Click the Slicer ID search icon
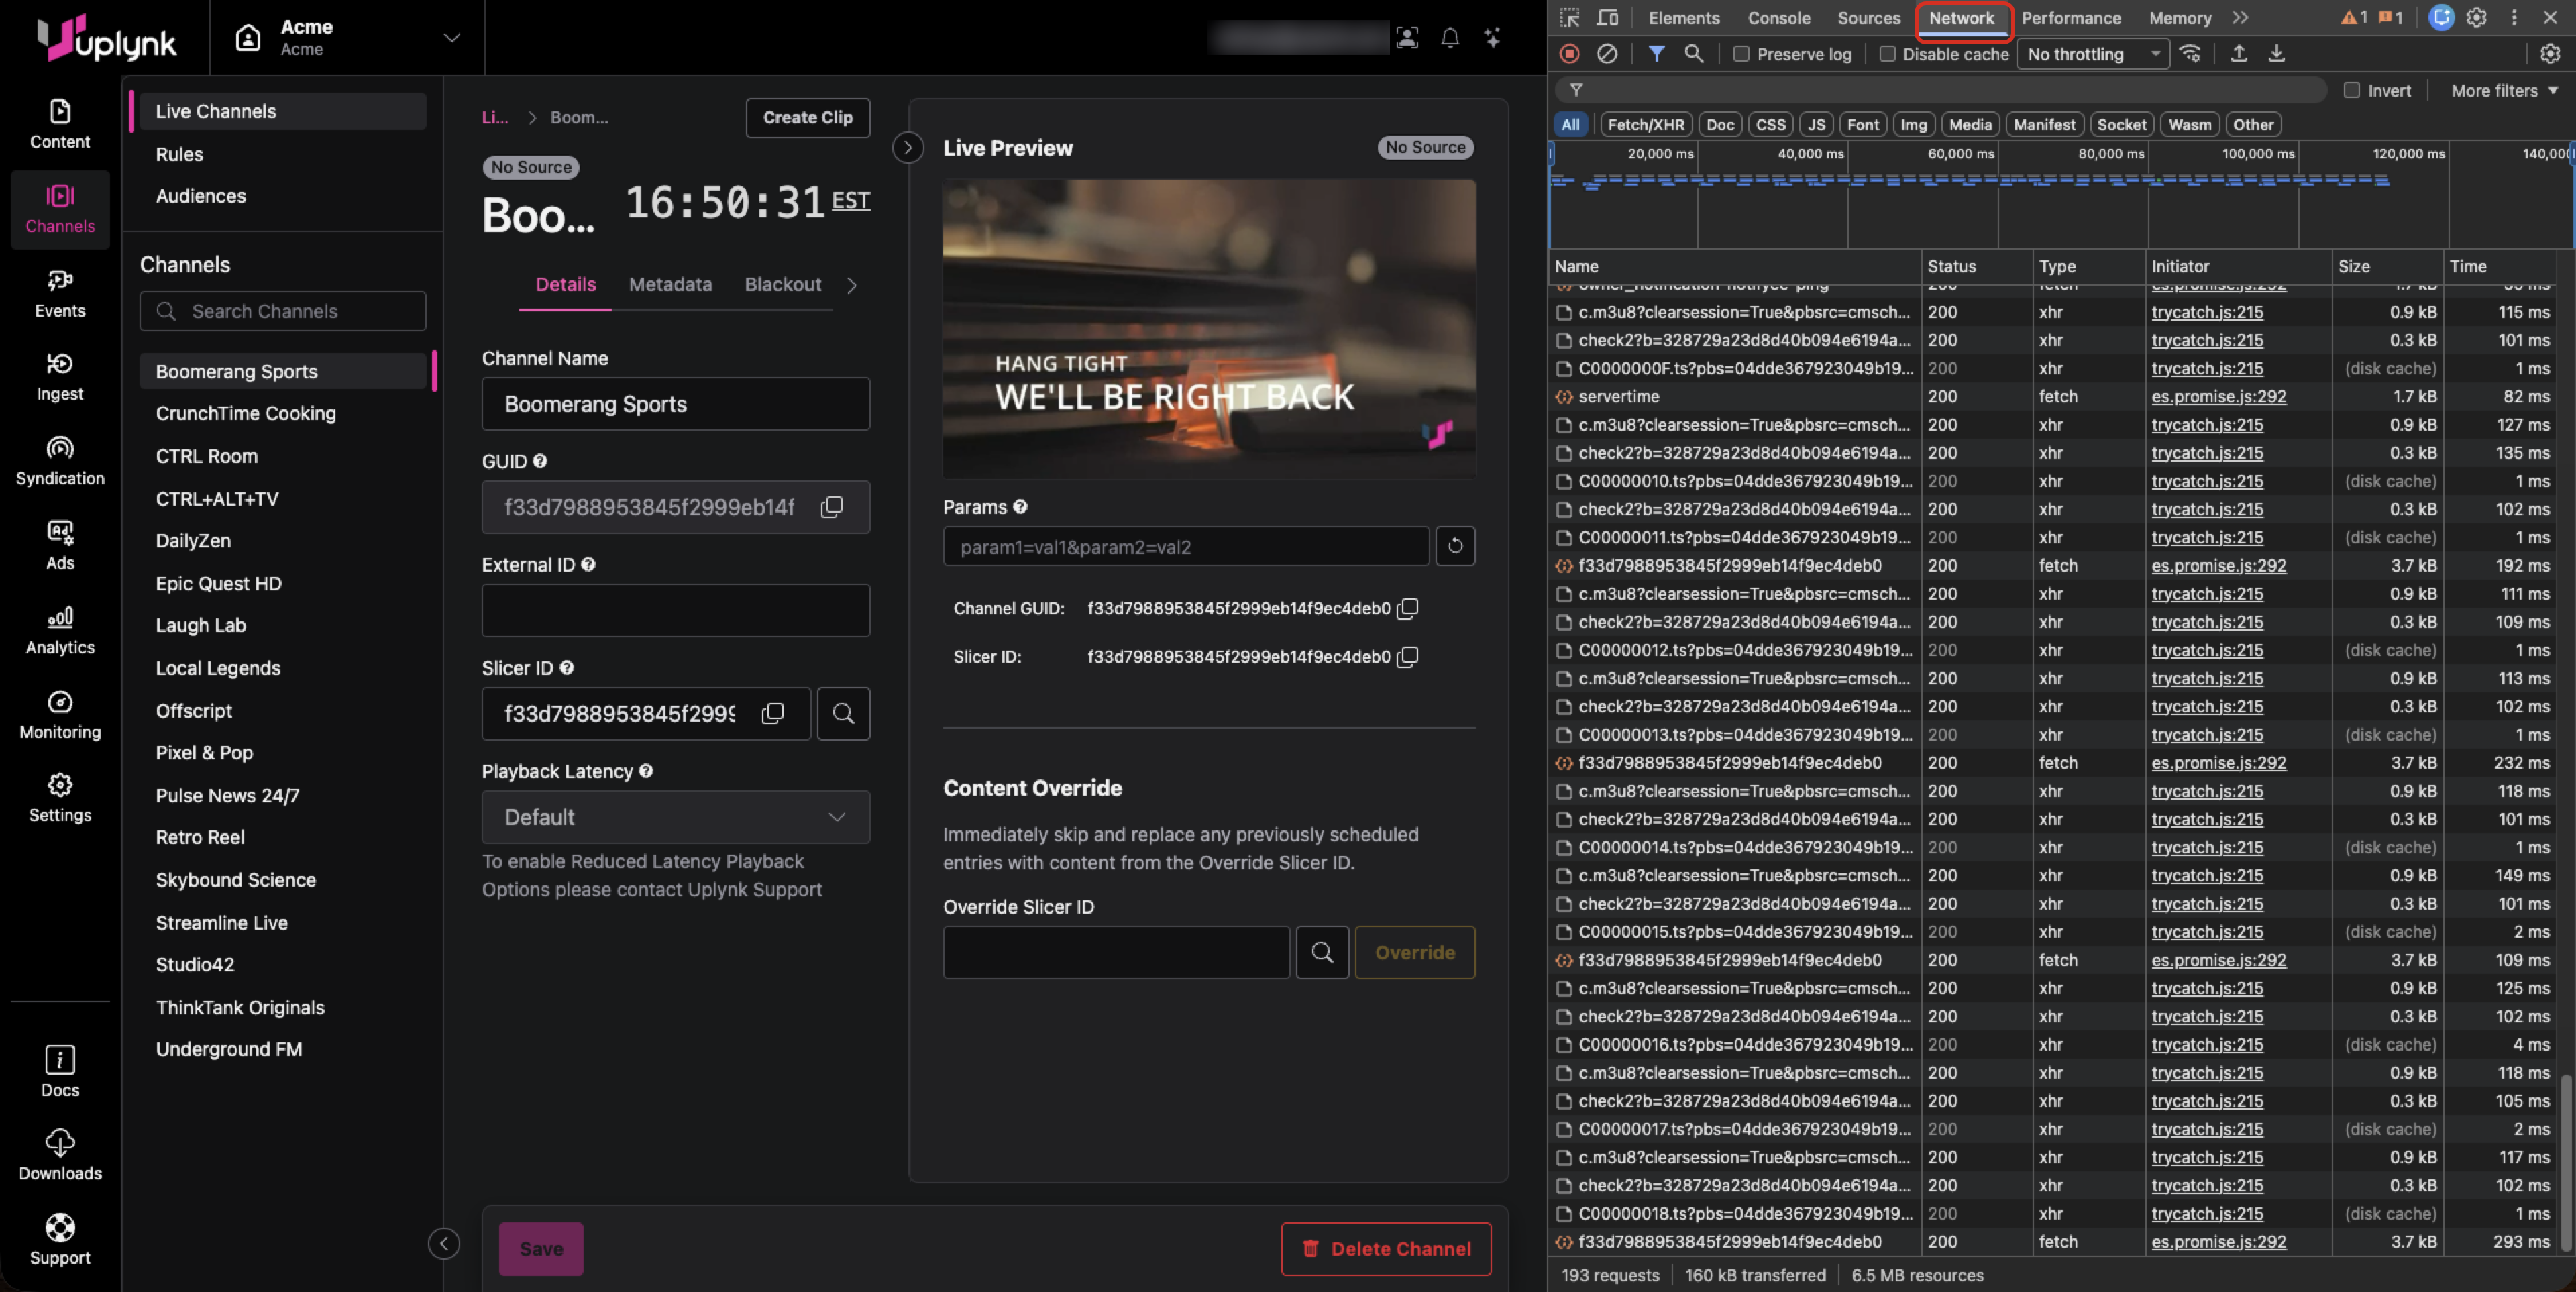The width and height of the screenshot is (2576, 1292). click(x=843, y=713)
